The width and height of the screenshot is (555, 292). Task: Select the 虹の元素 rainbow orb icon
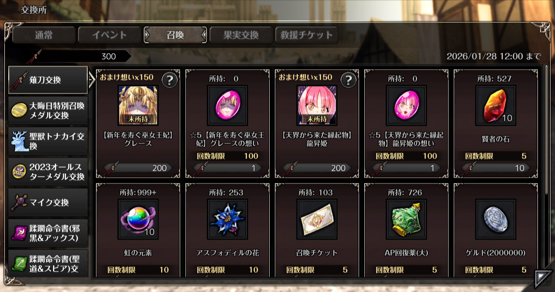point(138,219)
